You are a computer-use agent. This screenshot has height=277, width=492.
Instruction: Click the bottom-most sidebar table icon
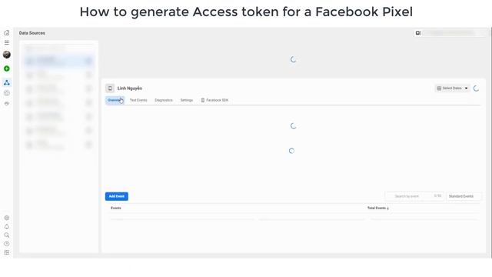(x=7, y=252)
